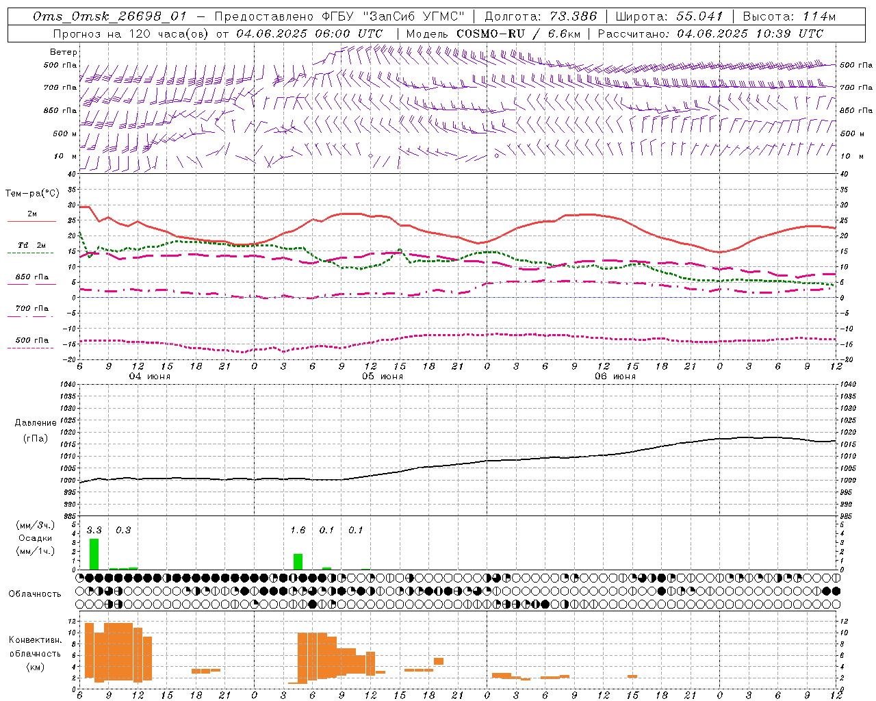Click the green precipitation bar under 1.6
This screenshot has height=701, width=876.
pos(298,561)
